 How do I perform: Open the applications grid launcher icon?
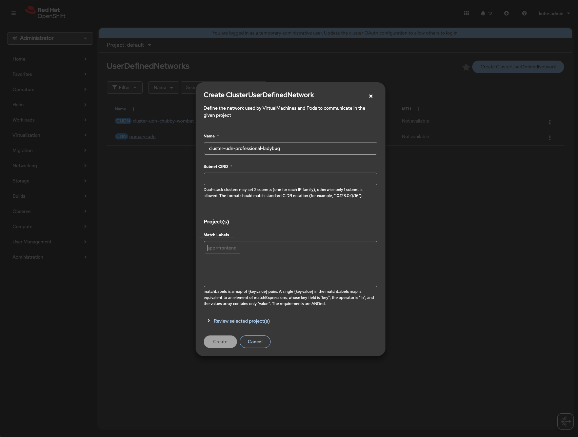466,13
